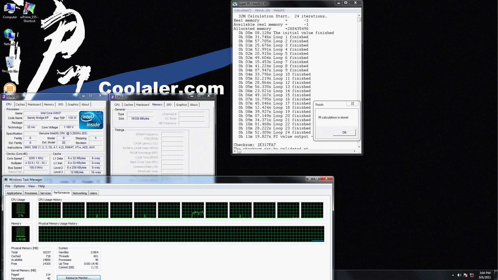Open the CPU tab in the right CPU-Z window
This screenshot has height=280, width=498.
point(117,105)
